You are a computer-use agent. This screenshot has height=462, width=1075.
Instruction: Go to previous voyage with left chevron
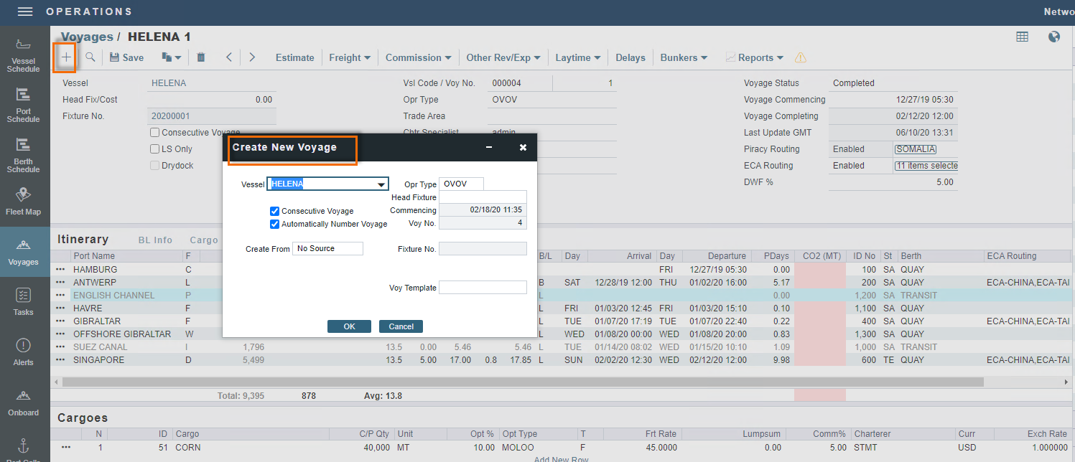coord(228,57)
